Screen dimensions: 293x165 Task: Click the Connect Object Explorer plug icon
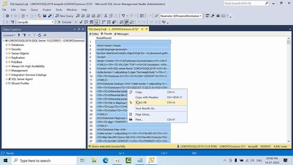coord(19,35)
